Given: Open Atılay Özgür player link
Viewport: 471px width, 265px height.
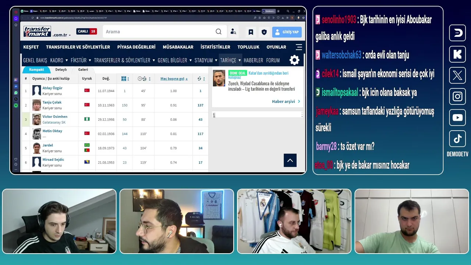Looking at the screenshot, I should click(52, 88).
